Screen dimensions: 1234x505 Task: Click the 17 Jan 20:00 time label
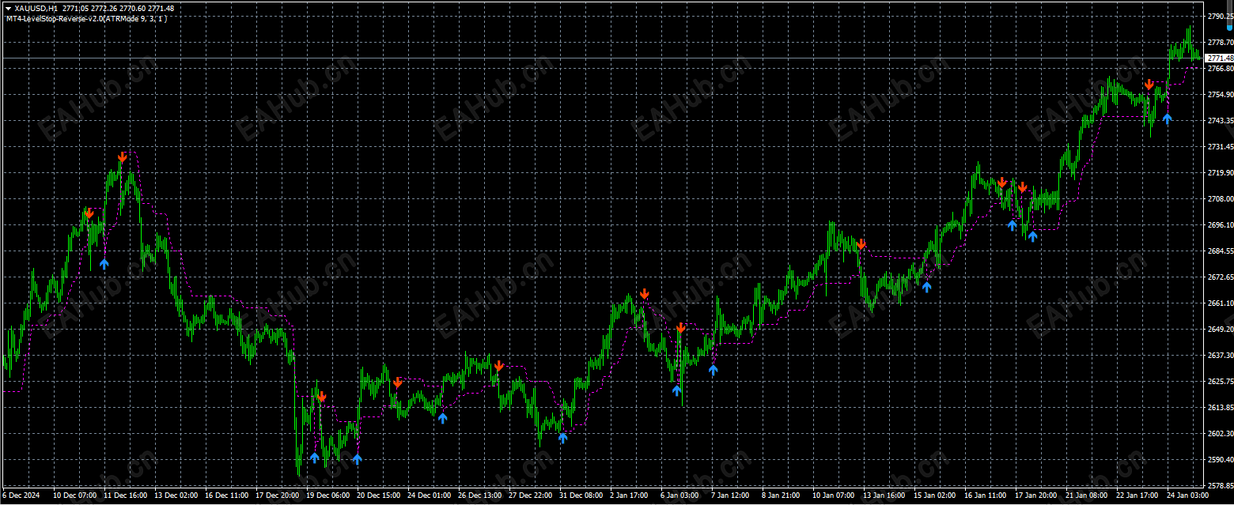(x=1036, y=496)
